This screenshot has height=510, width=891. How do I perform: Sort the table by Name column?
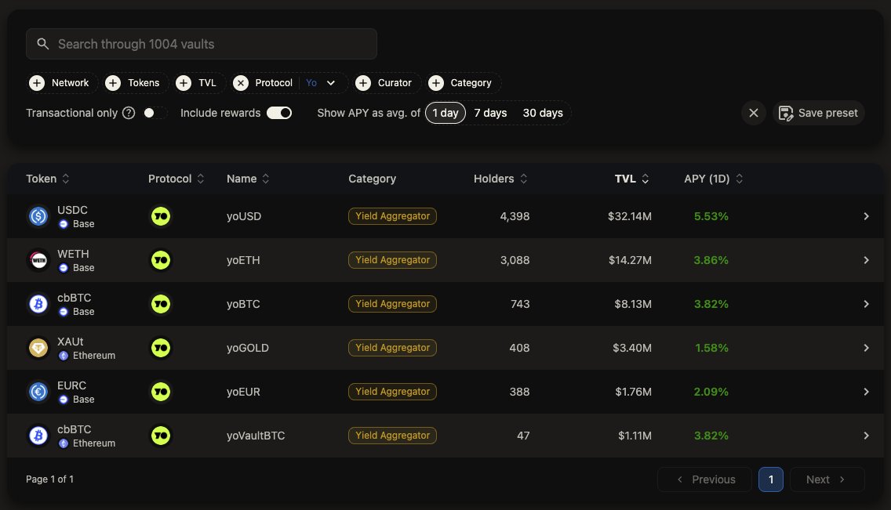point(248,179)
